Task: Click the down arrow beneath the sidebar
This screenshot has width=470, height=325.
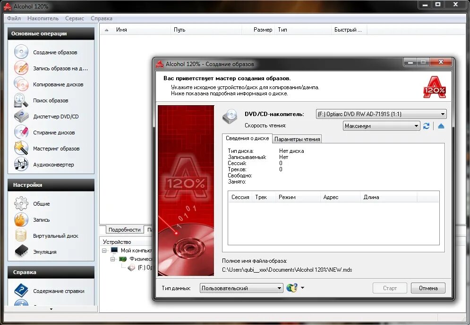Action: (51, 309)
